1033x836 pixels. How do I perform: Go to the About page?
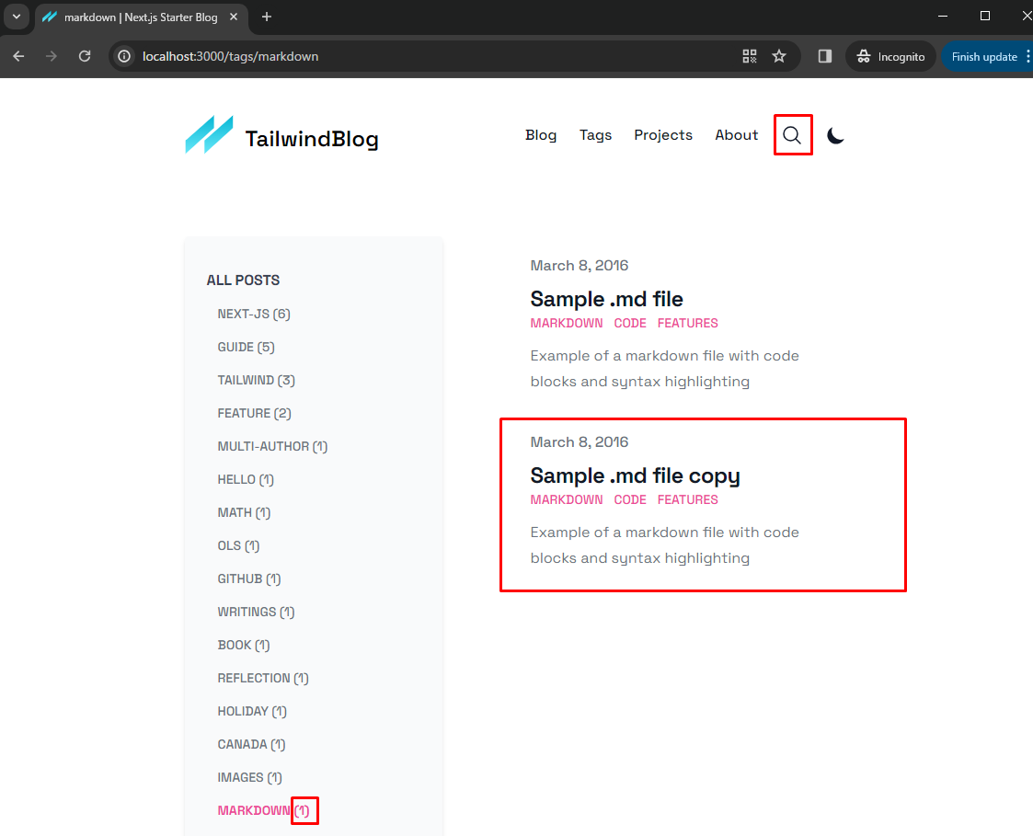pos(736,135)
